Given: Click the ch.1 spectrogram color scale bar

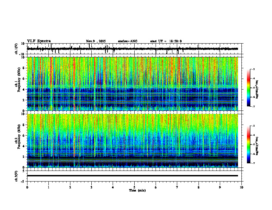Looking at the screenshot, I should [x=248, y=88].
